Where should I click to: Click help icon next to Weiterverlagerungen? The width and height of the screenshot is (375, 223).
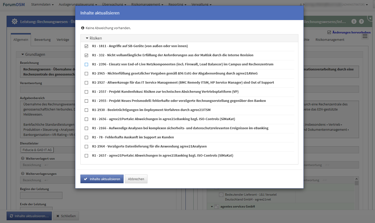22,174
